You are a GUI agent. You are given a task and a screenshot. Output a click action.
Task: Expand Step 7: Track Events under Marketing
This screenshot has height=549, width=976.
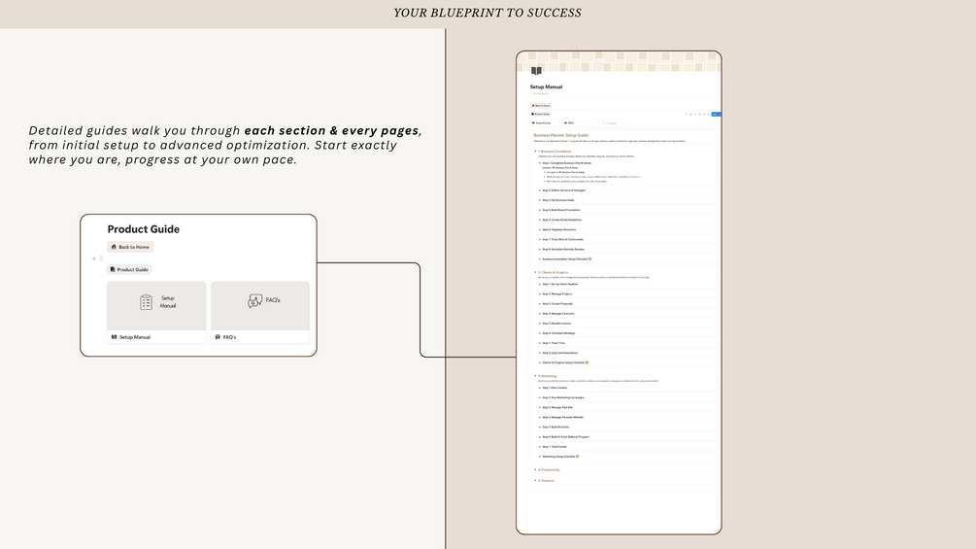540,447
